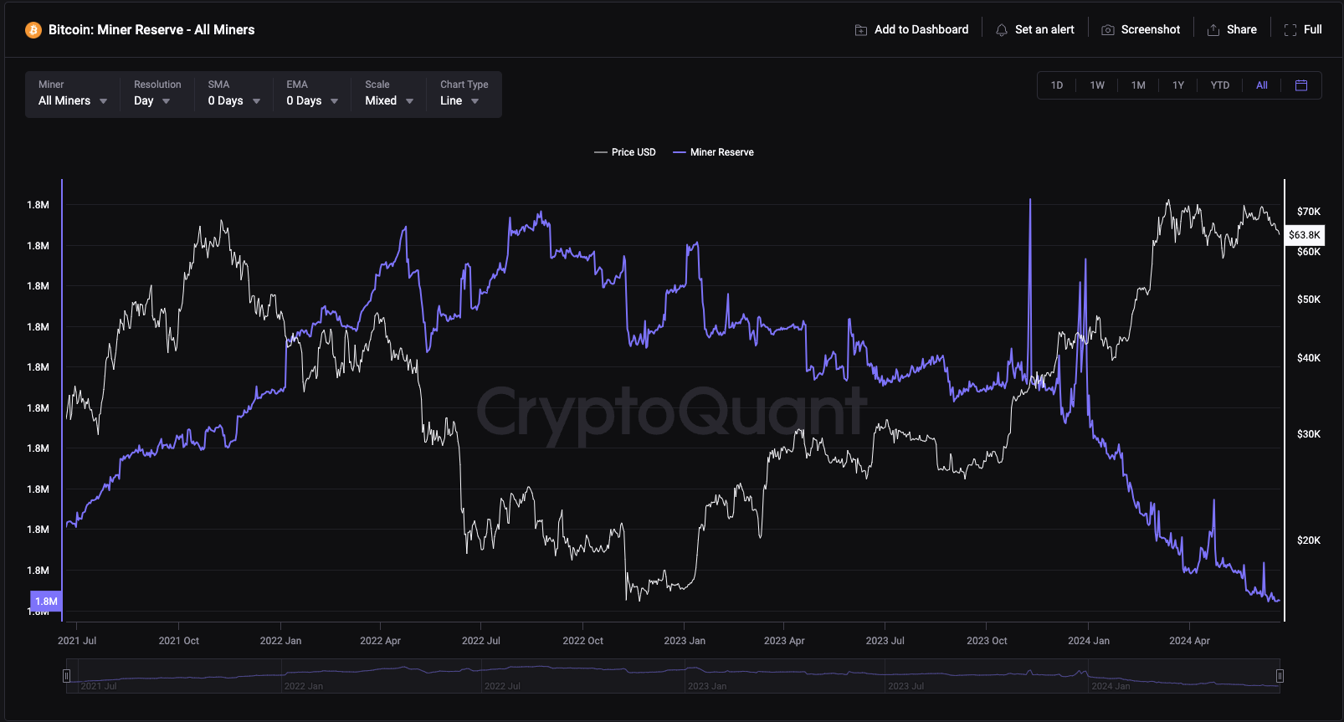Open the Miner dropdown
This screenshot has width=1344, height=722.
[x=73, y=100]
